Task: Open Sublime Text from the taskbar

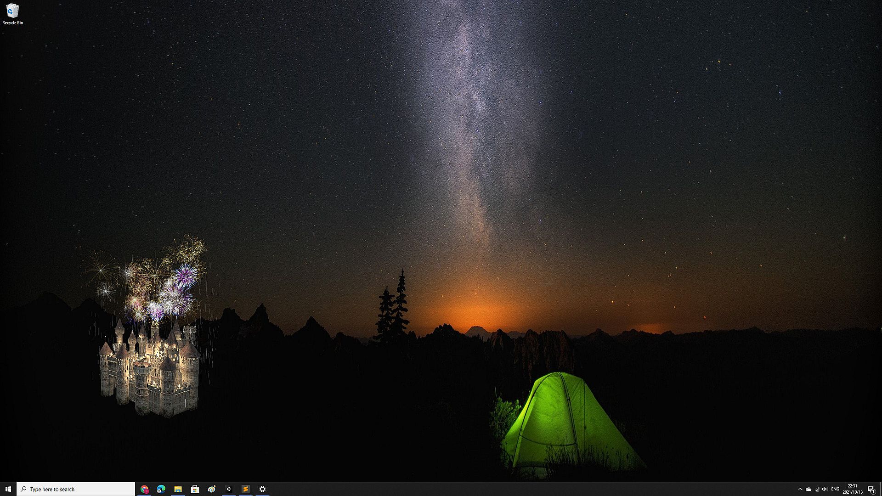Action: (245, 489)
